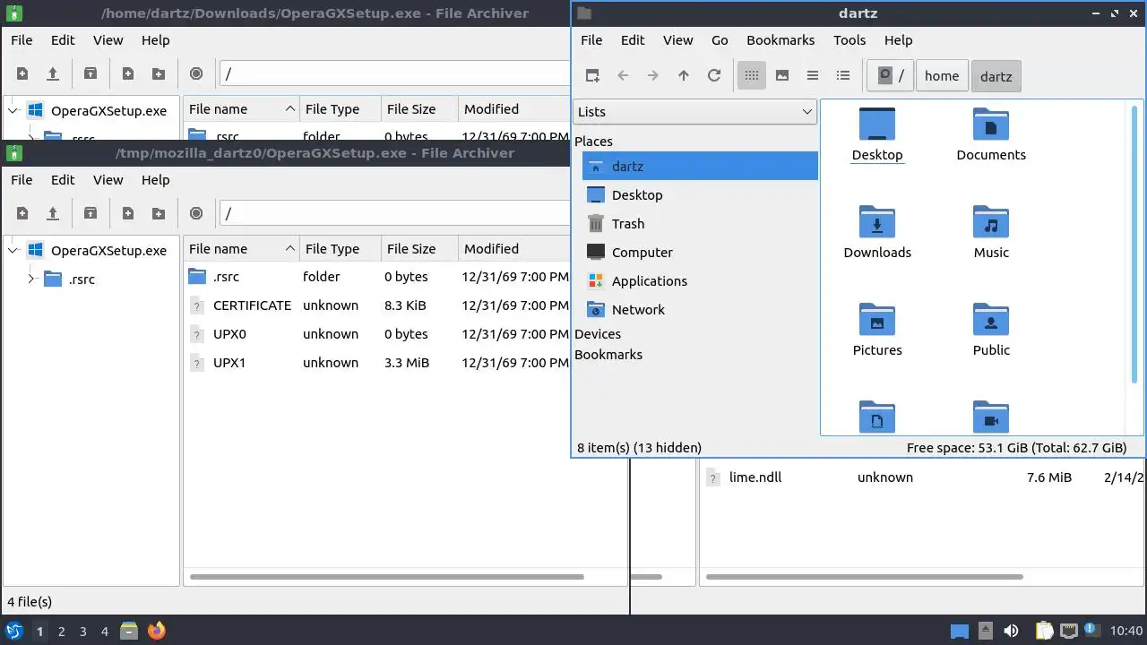
Task: Click Add files icon in /tmp/mozilla_dartz0 archiver toolbar
Action: tap(128, 213)
